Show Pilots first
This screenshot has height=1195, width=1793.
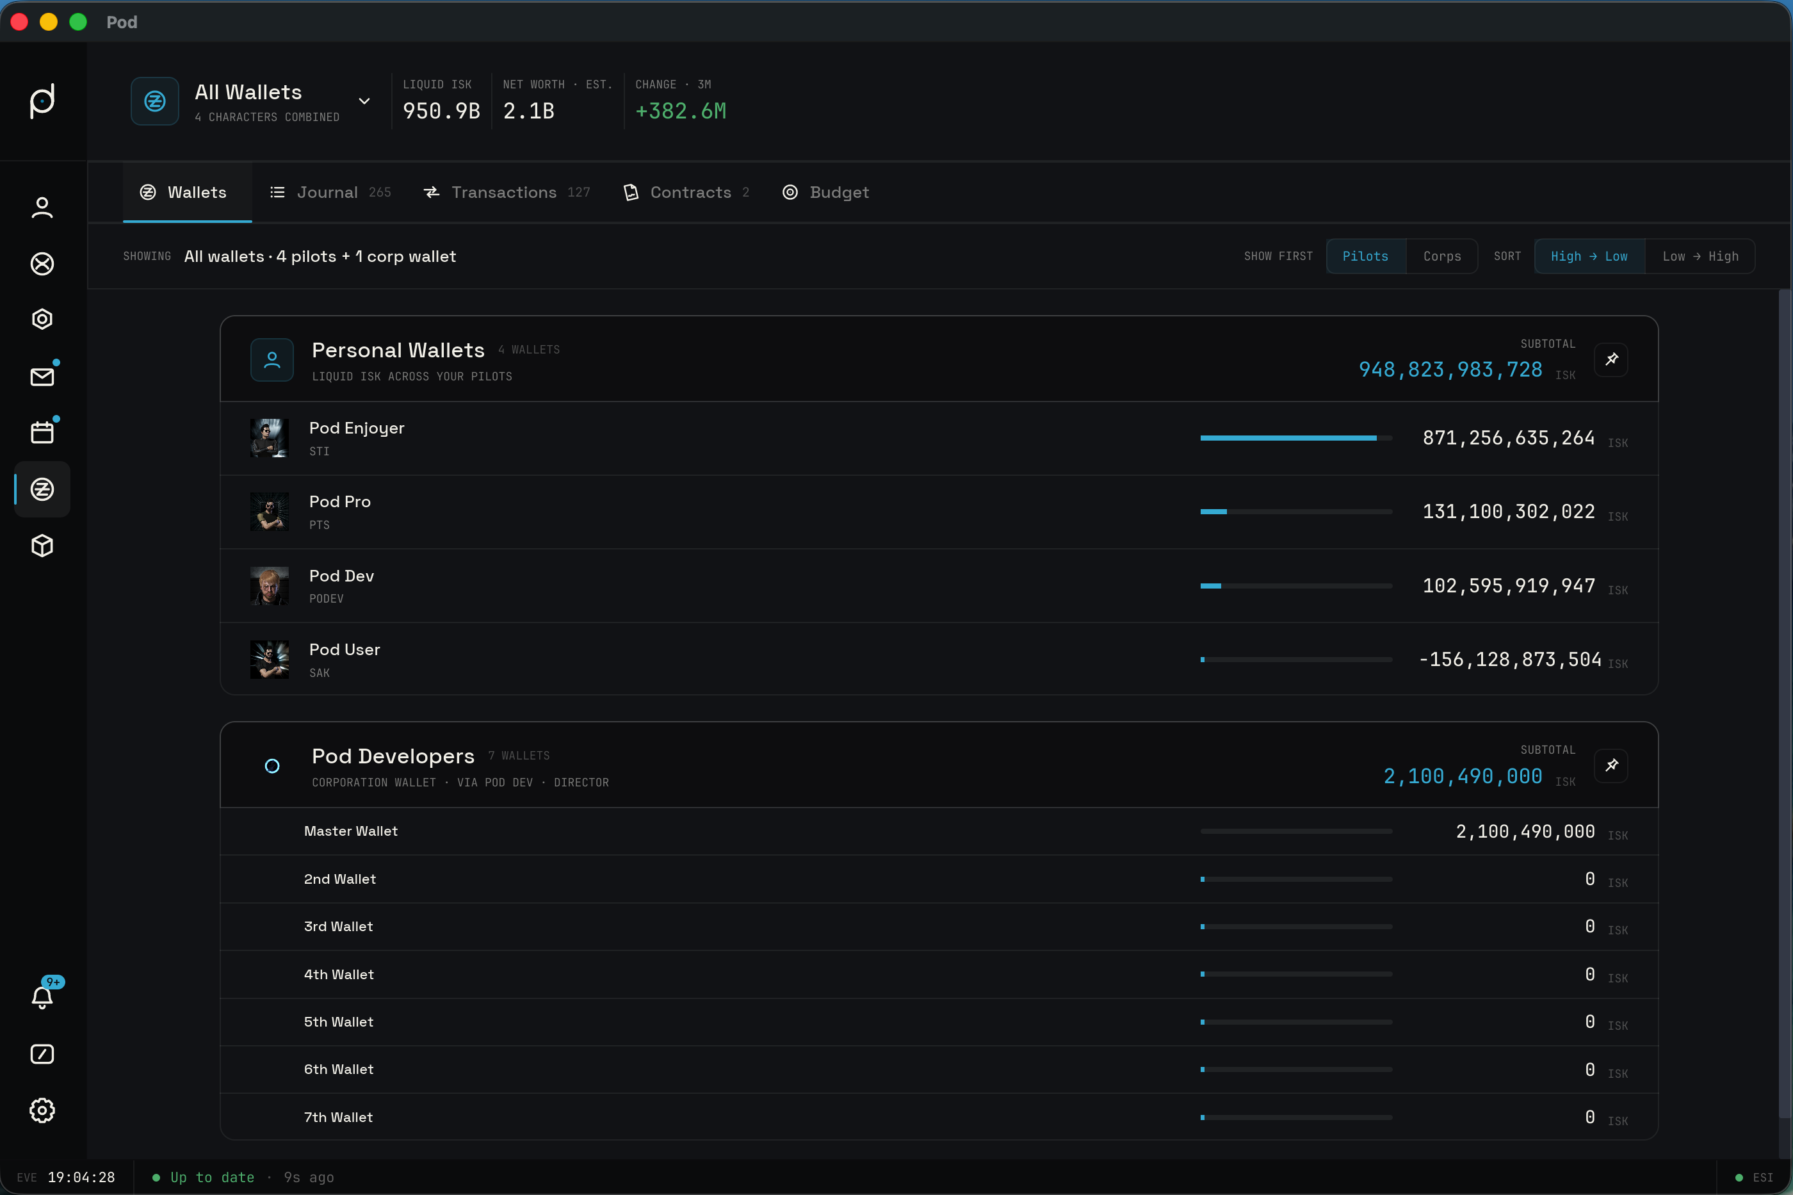click(x=1365, y=256)
